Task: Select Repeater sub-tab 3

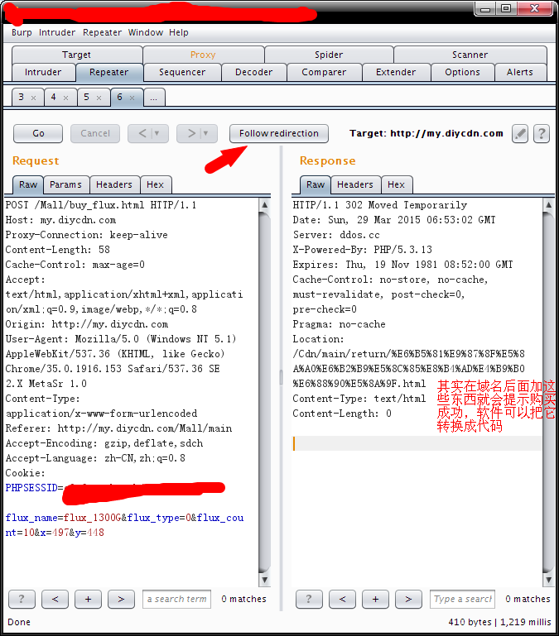Action: [22, 98]
